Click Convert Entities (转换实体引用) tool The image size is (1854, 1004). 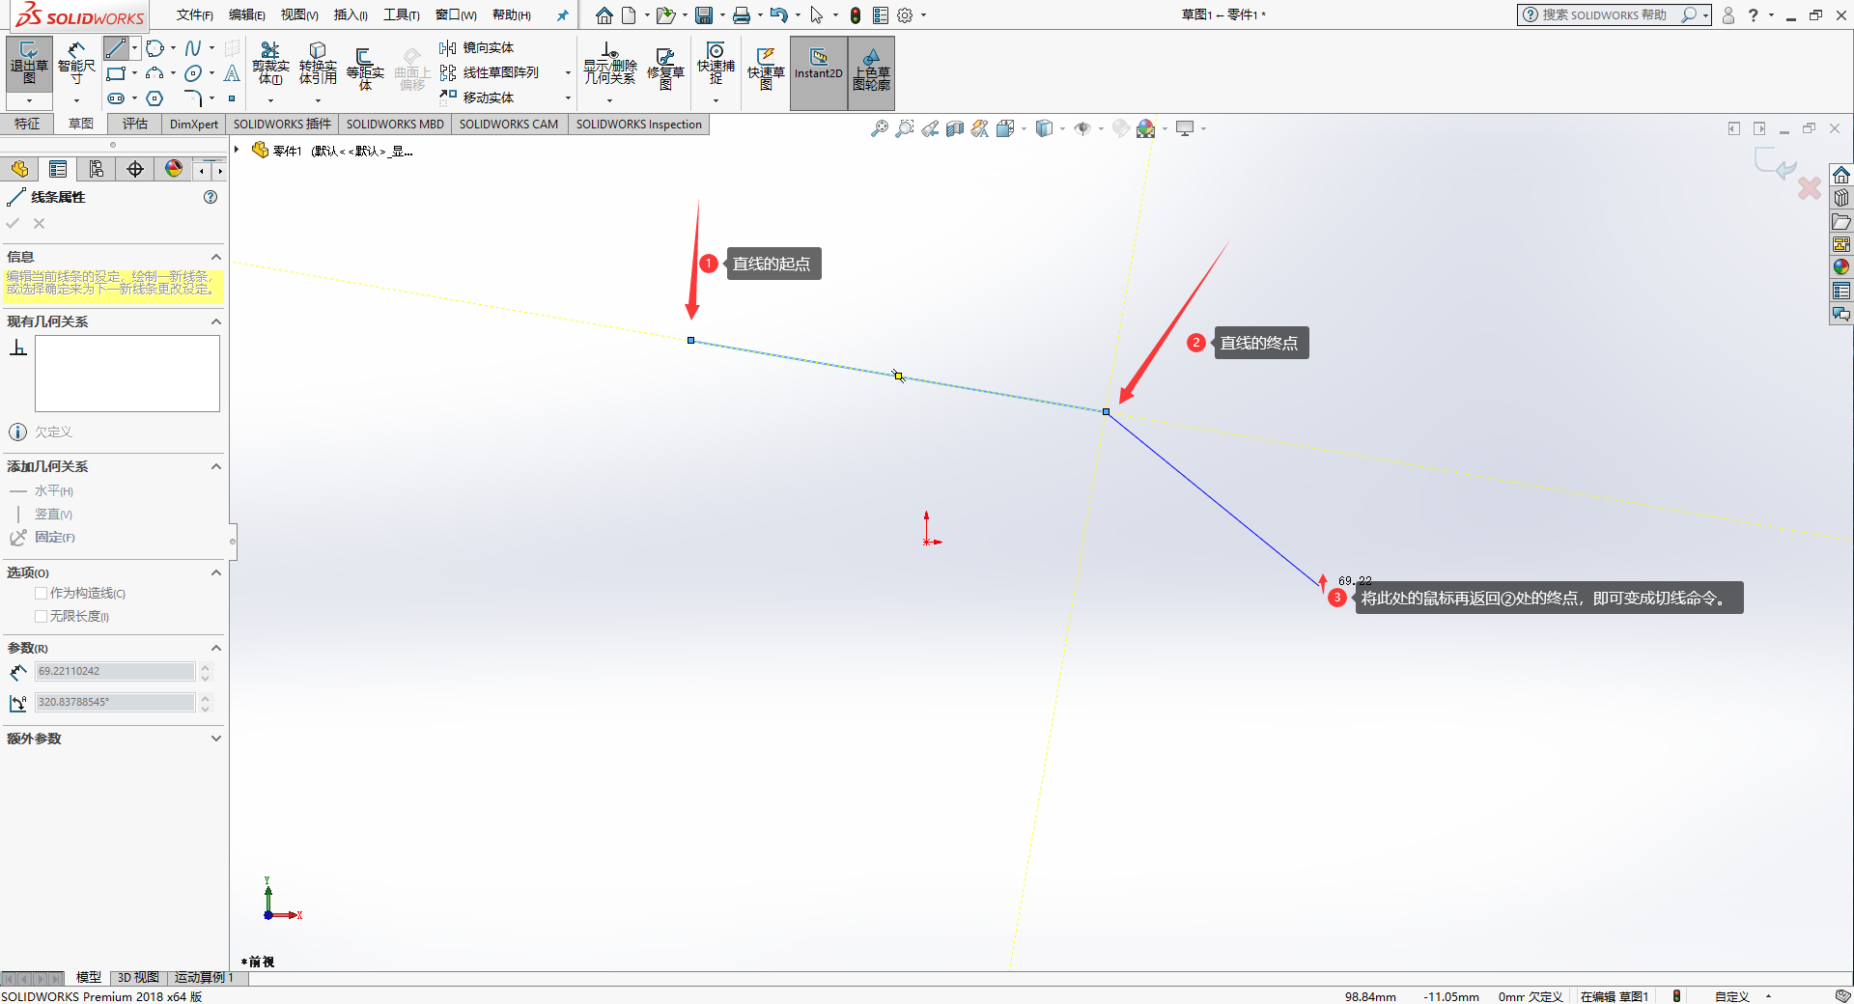point(318,64)
